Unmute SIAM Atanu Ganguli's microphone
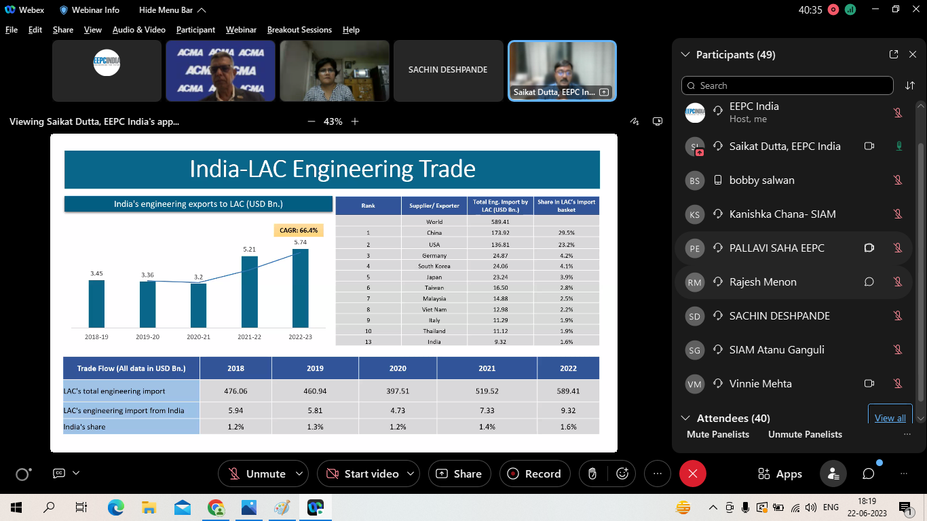Image resolution: width=927 pixels, height=521 pixels. pyautogui.click(x=898, y=349)
